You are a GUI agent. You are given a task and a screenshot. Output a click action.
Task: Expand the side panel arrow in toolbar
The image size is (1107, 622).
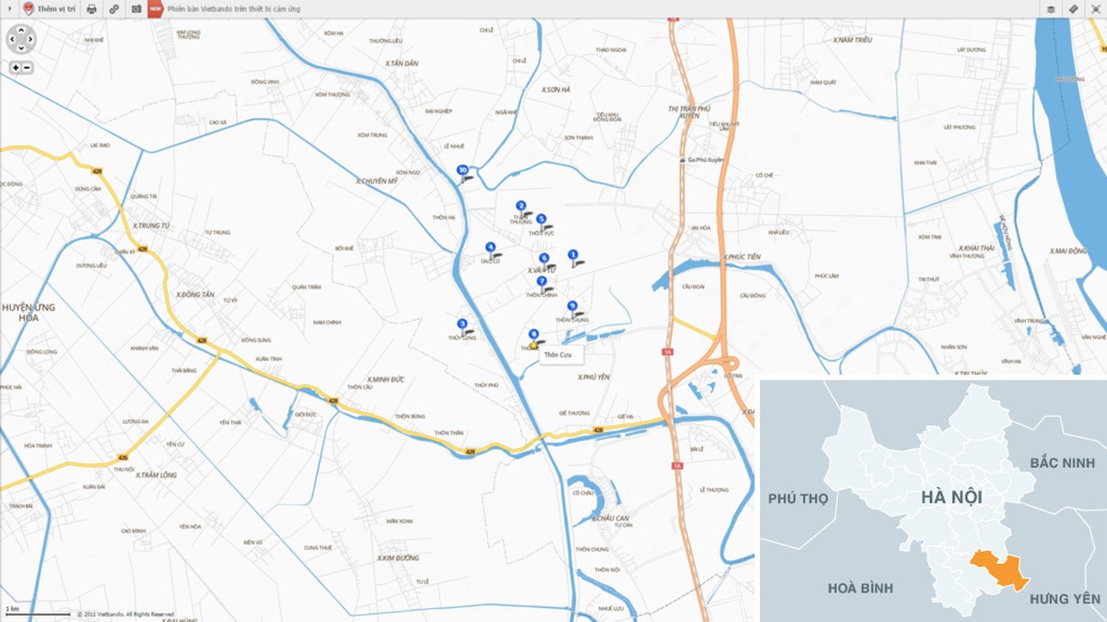coord(9,9)
